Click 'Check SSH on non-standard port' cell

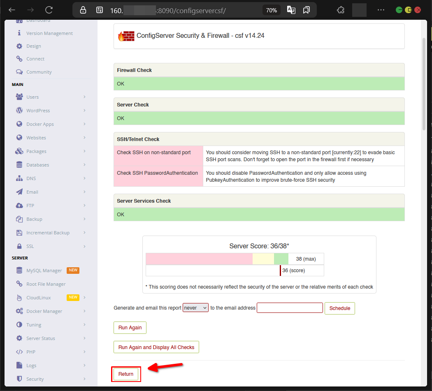(x=158, y=156)
